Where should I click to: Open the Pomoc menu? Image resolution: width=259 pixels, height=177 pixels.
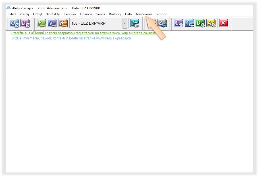point(162,14)
